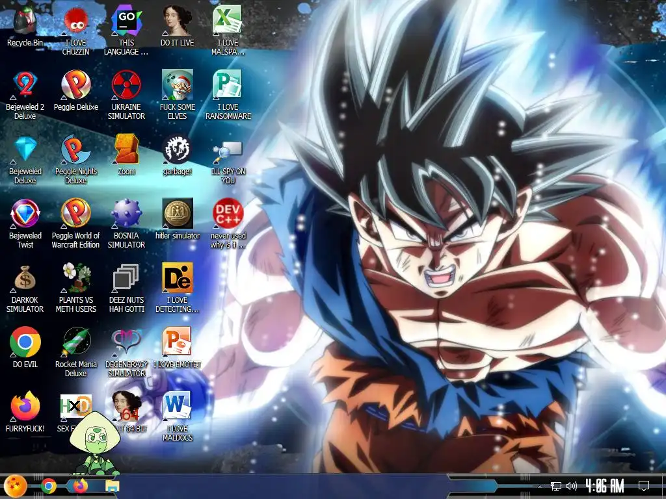666x499 pixels.
Task: Open the Dragon Ball Start button
Action: (16, 486)
